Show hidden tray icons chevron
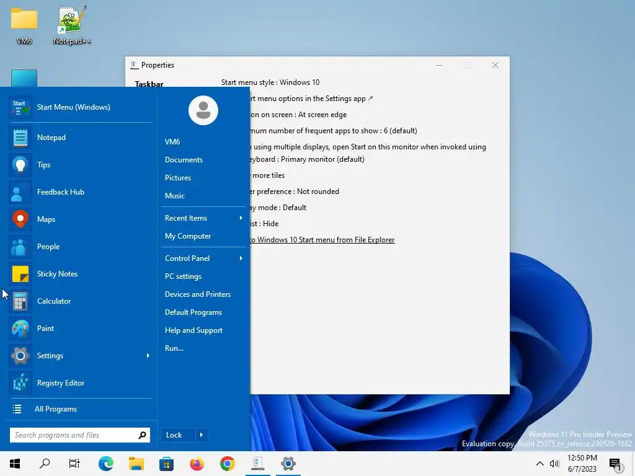Image resolution: width=635 pixels, height=476 pixels. (x=540, y=464)
